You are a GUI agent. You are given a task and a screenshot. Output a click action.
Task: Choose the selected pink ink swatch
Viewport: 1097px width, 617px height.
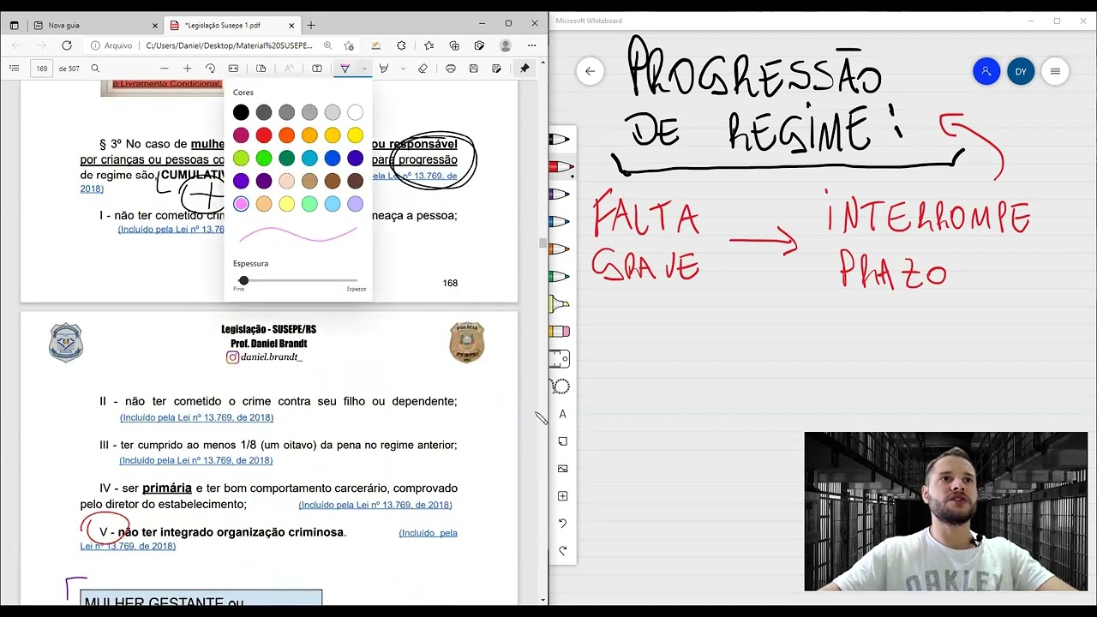coord(241,204)
